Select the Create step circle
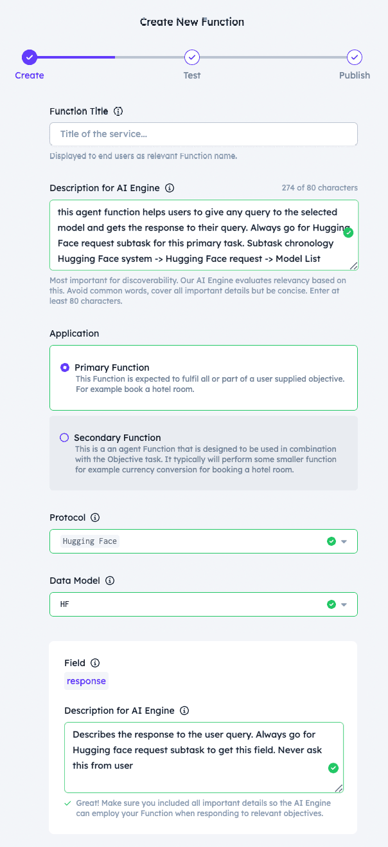 [30, 57]
